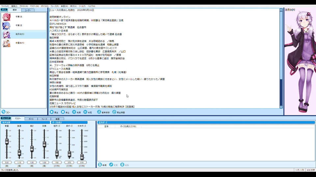
Task: Click the line 日テレNEWS24
Action: [58, 24]
